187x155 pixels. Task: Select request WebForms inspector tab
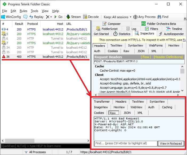(156, 45)
